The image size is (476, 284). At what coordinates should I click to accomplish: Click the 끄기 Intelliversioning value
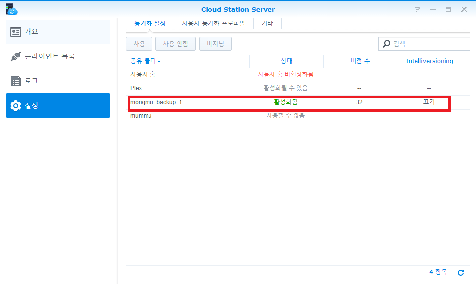point(429,102)
